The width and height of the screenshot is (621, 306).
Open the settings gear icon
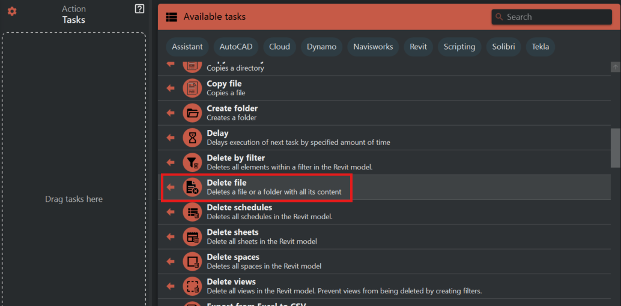point(12,11)
